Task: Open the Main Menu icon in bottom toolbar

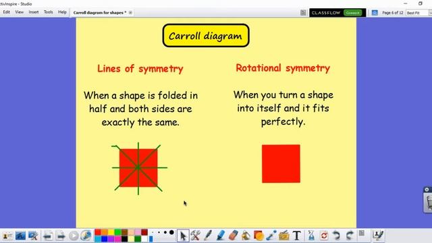Action: tap(7, 236)
